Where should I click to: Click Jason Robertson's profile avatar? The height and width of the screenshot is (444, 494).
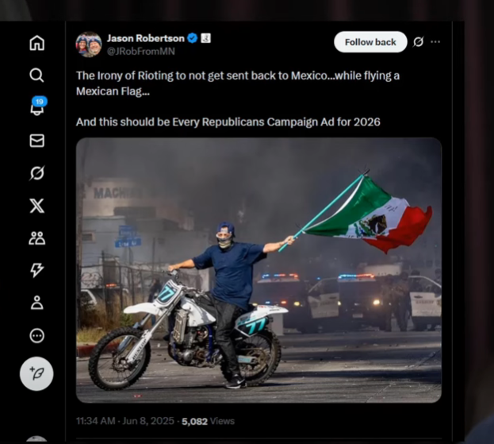coord(89,44)
